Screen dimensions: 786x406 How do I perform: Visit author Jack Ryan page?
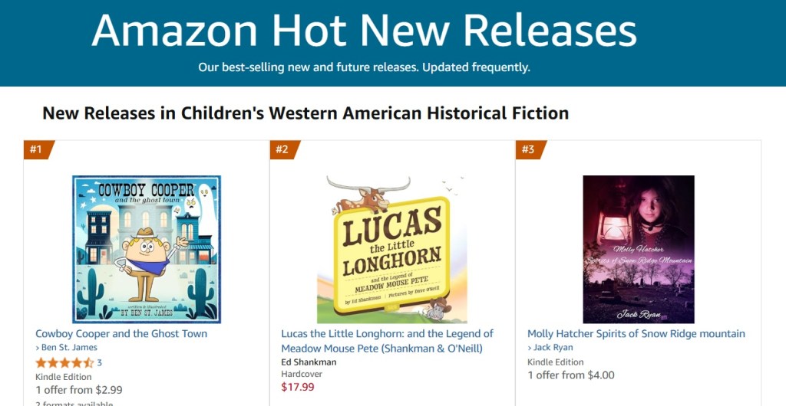pyautogui.click(x=553, y=348)
